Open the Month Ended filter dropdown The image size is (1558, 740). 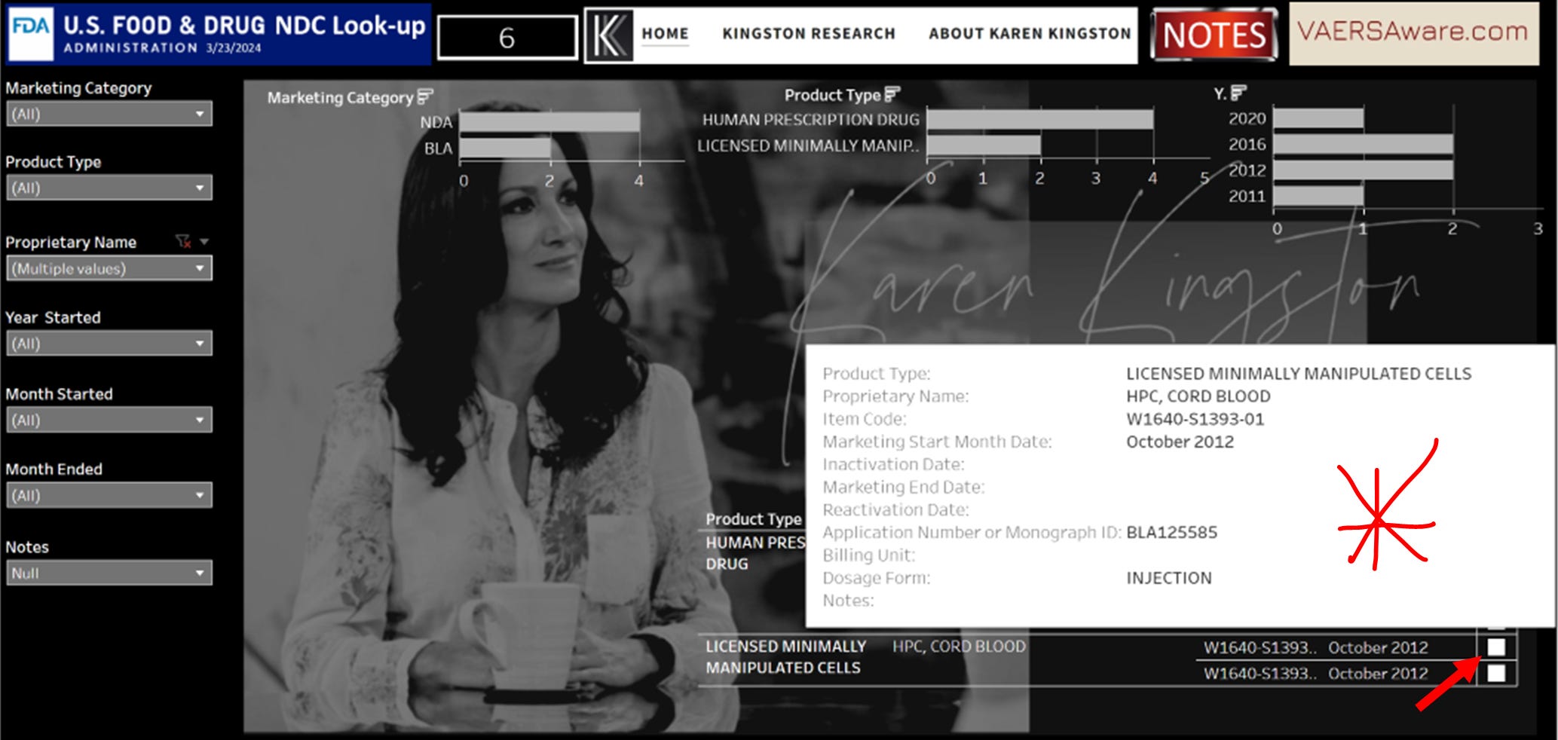point(109,495)
